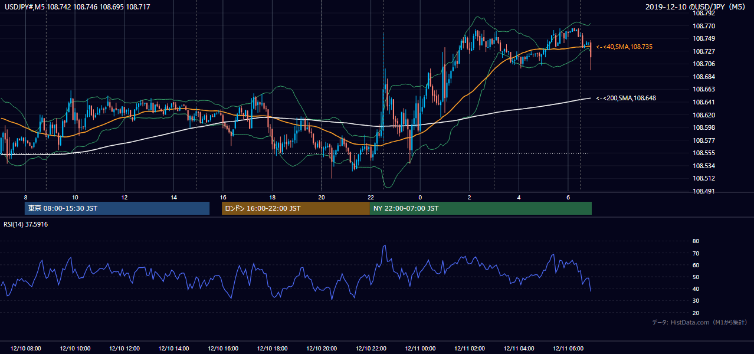The image size is (754, 354).
Task: Click price level 108.577 on axis
Action: coord(703,140)
